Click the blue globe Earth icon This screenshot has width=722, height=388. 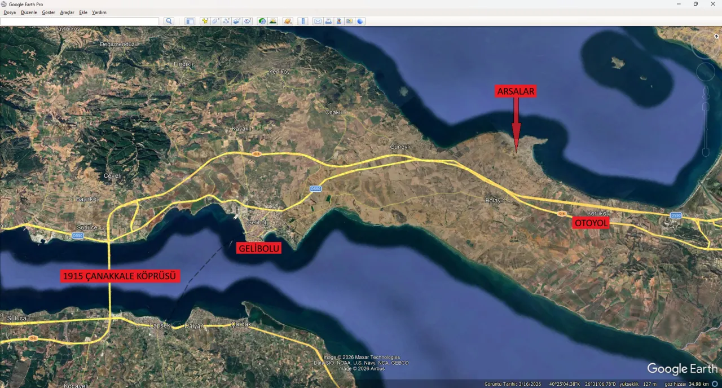click(360, 21)
